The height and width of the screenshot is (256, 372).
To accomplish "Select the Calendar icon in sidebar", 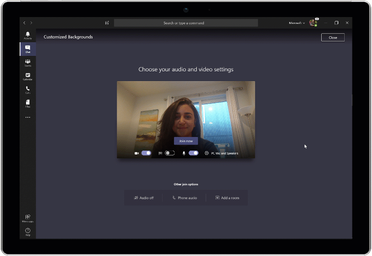I will [27, 77].
